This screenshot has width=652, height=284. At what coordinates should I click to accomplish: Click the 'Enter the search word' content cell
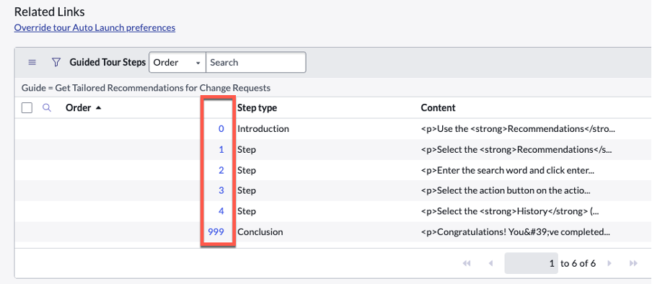click(507, 171)
